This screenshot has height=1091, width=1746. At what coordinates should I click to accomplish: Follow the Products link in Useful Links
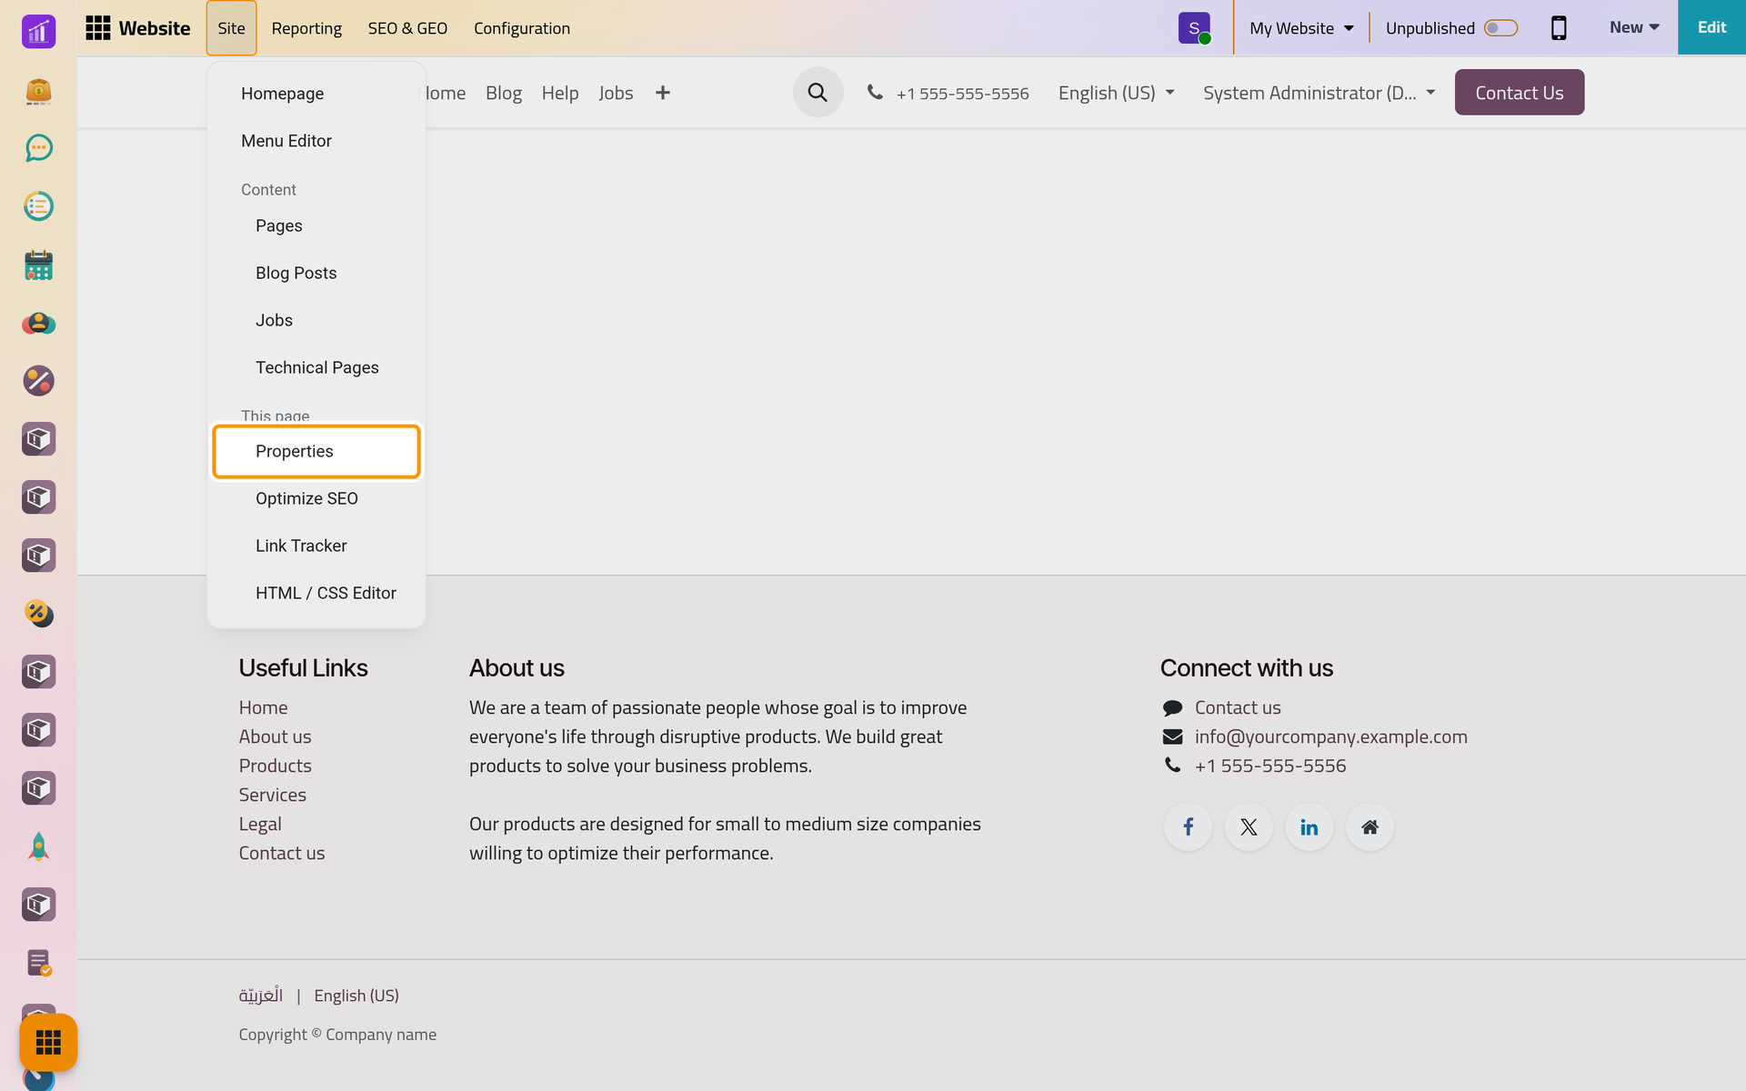(275, 766)
